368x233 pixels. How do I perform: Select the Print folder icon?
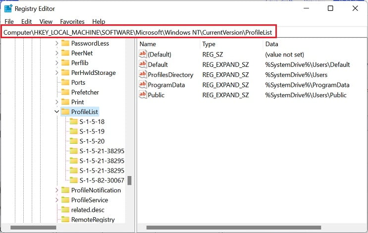[65, 102]
